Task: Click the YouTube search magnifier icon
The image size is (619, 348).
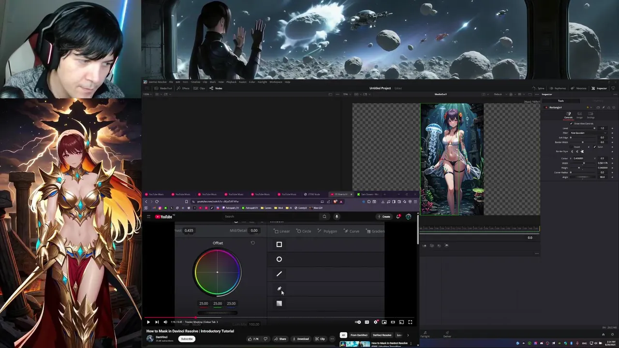Action: [x=324, y=217]
